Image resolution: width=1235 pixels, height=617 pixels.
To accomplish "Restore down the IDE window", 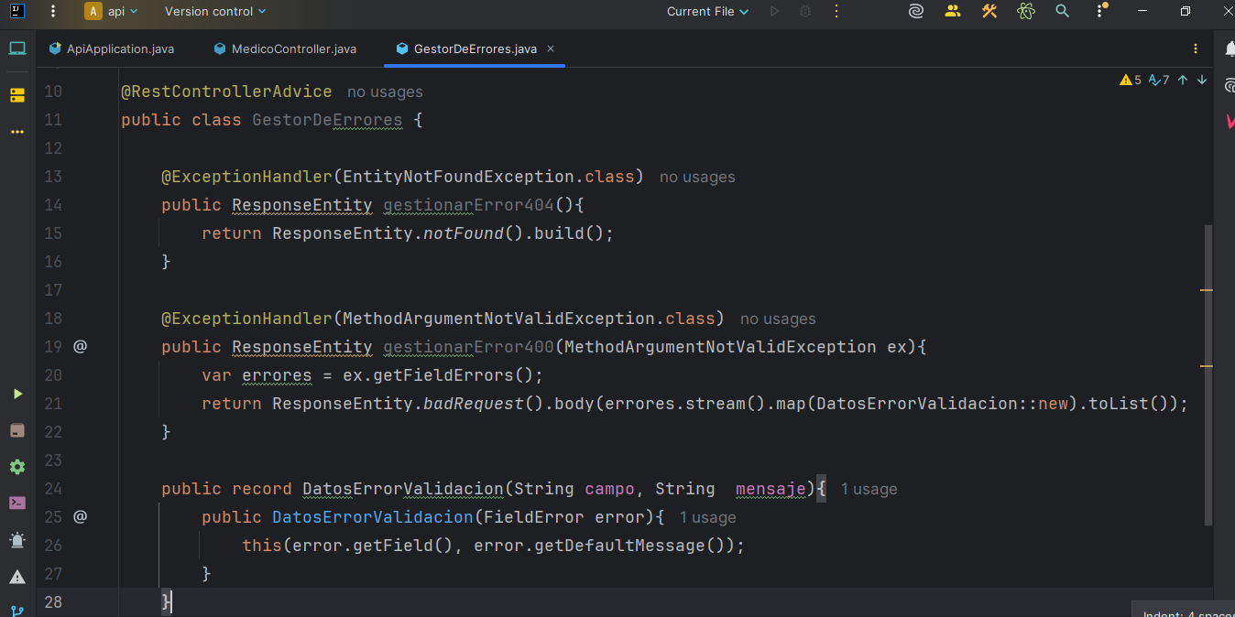I will click(x=1186, y=12).
